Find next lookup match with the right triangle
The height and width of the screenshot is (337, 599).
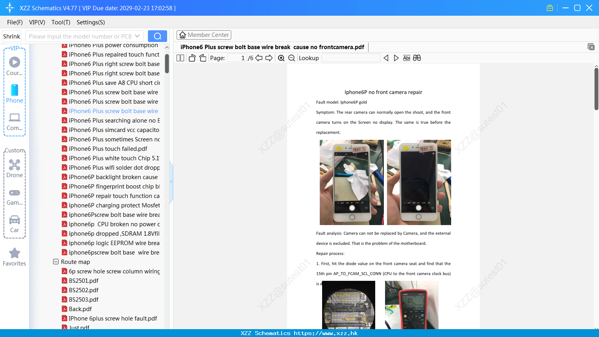pos(396,58)
